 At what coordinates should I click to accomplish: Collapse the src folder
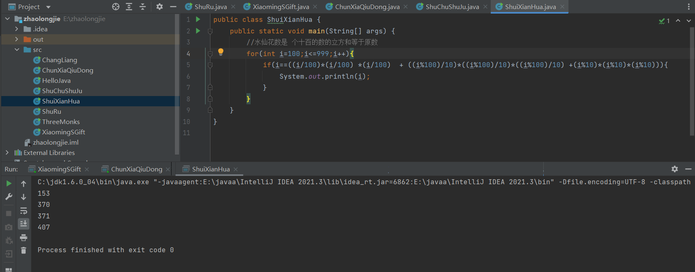tap(17, 49)
